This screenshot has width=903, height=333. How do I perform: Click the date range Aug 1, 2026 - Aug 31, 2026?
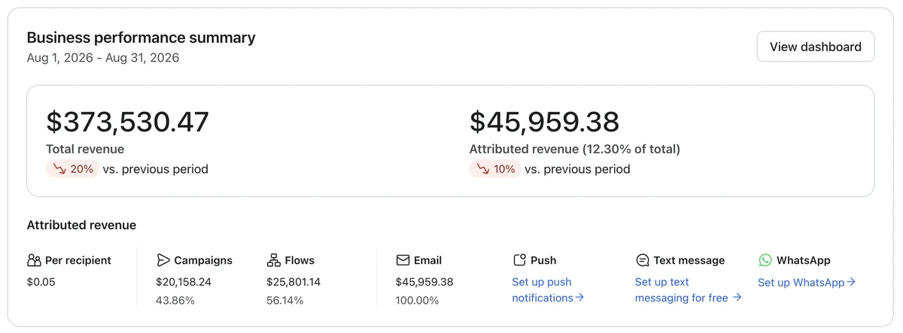(103, 58)
